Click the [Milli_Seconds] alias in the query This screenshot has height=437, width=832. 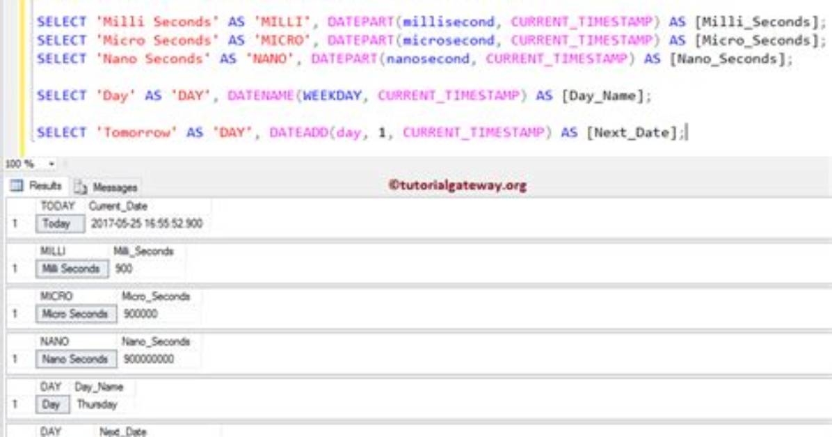[x=757, y=22]
